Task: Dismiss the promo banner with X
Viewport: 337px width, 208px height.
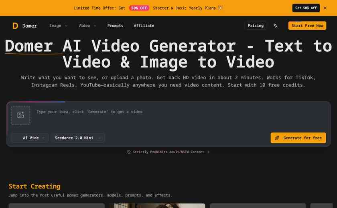Action: coord(325,8)
